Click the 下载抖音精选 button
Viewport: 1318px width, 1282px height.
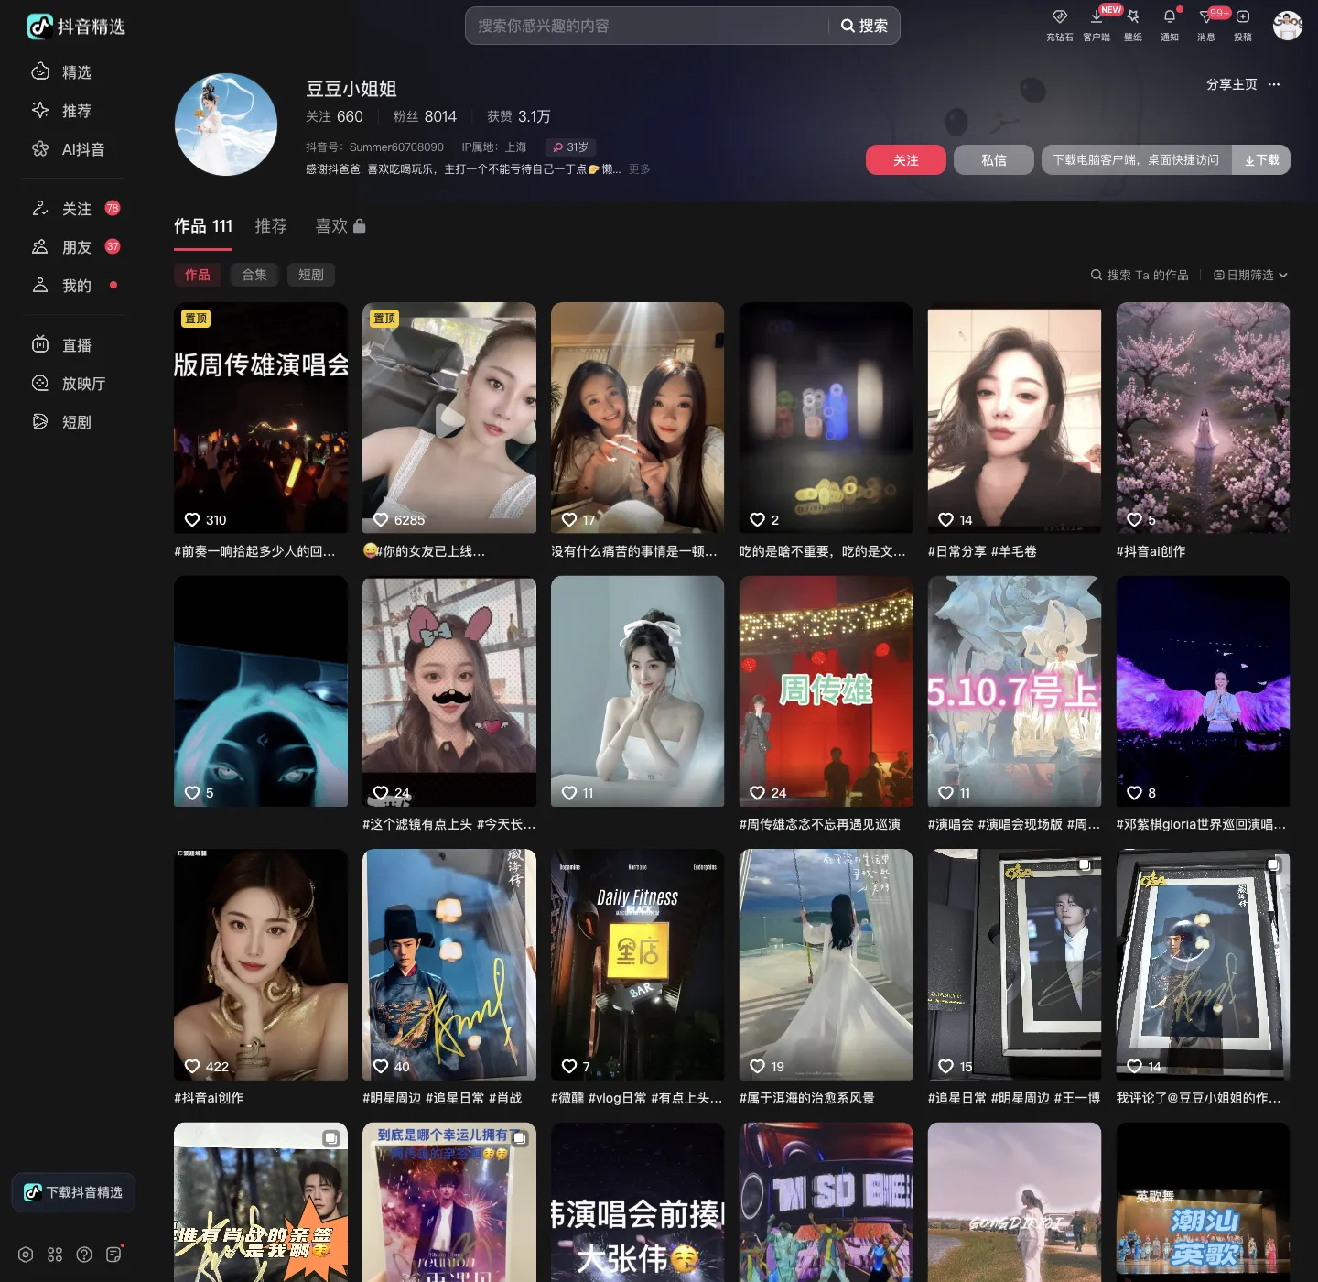click(74, 1192)
